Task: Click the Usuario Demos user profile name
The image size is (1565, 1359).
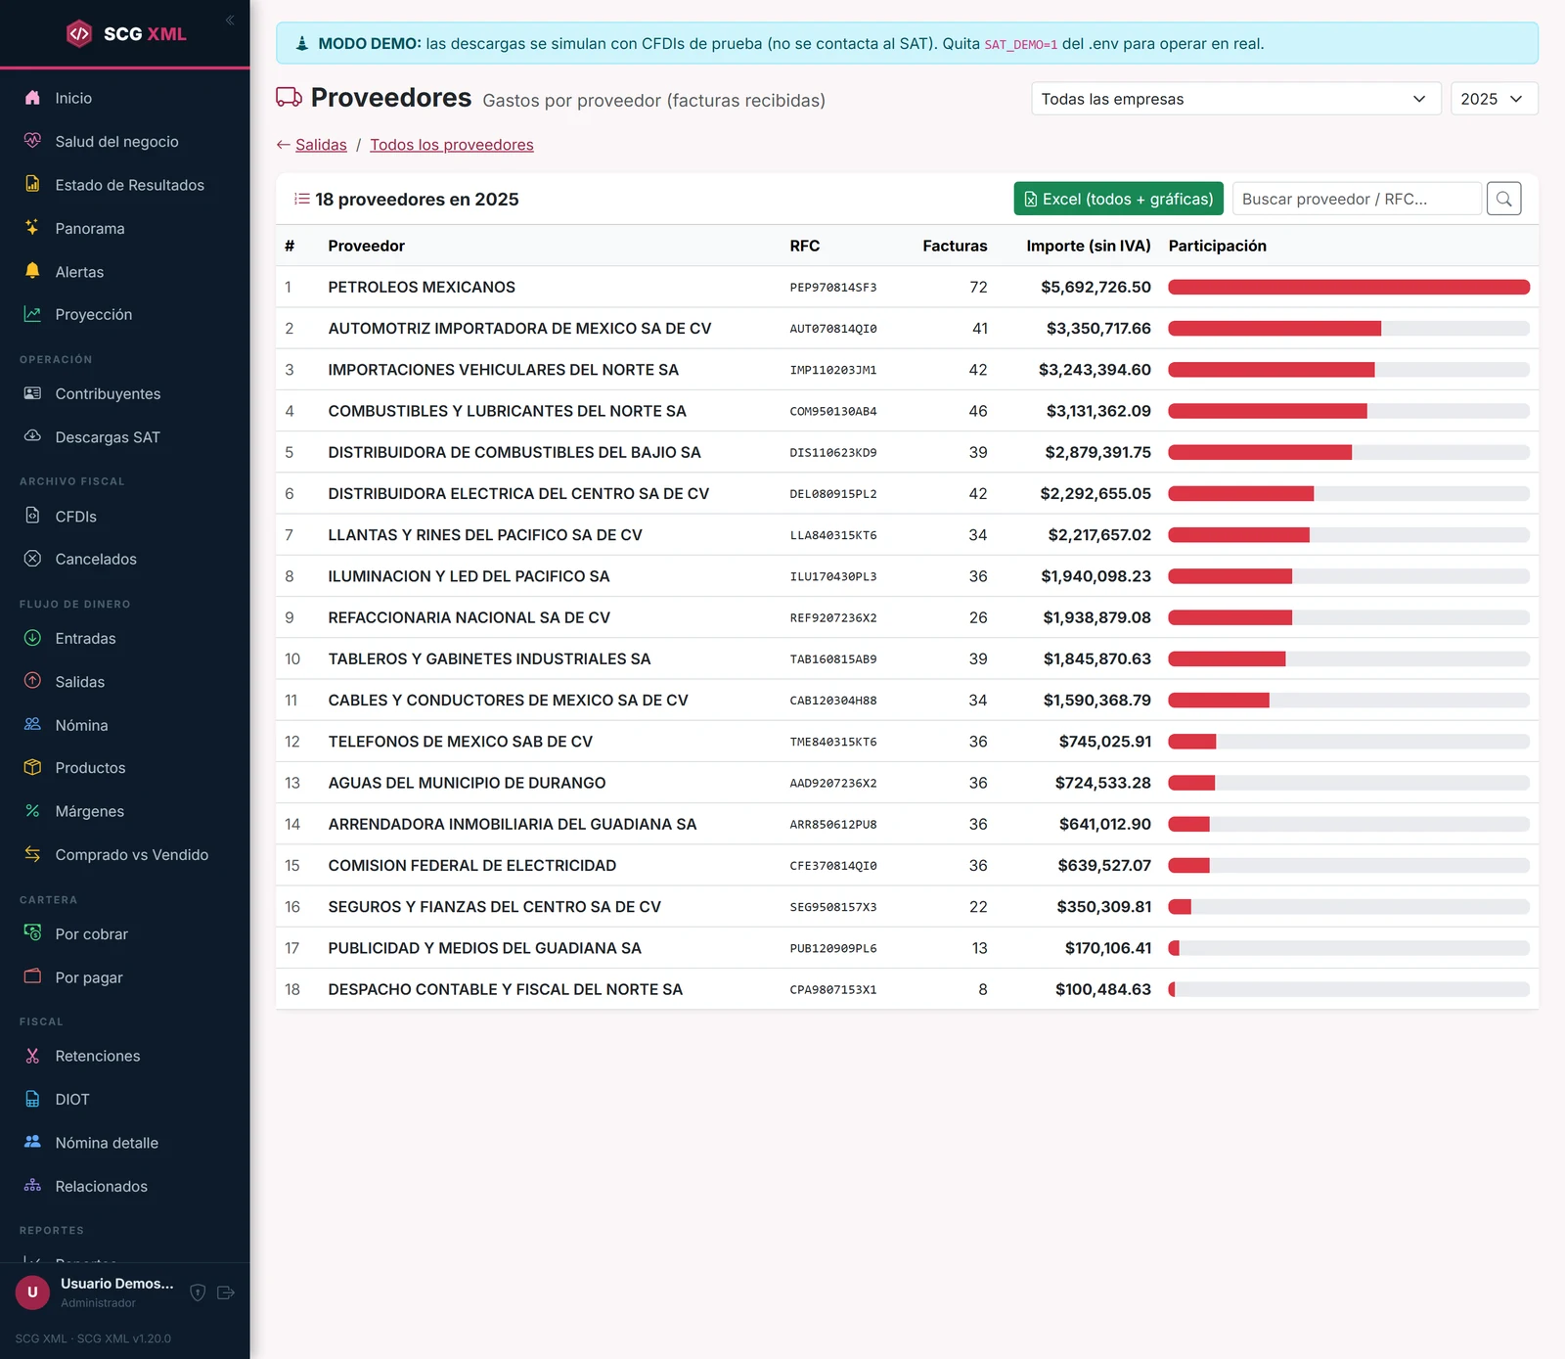Action: click(116, 1284)
